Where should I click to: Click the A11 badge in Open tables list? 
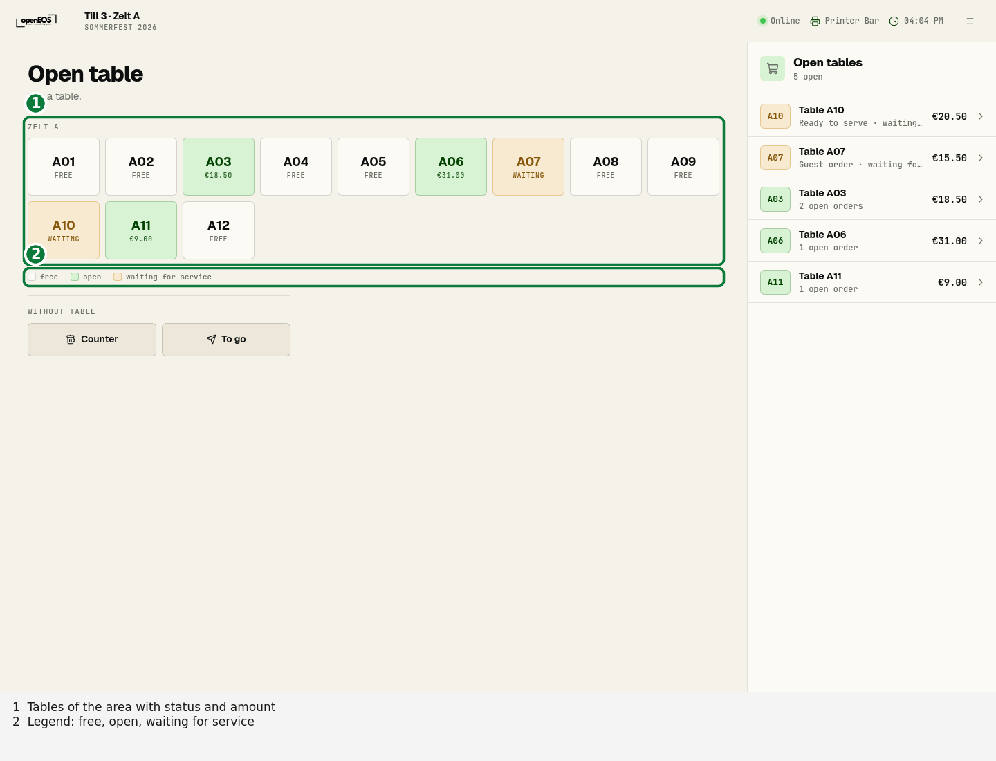775,282
